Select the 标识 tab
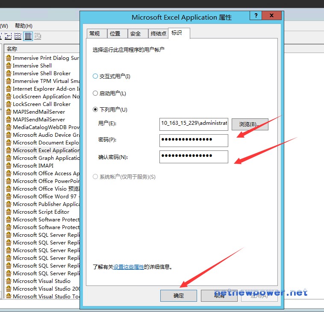This screenshot has height=312, width=324. click(179, 33)
